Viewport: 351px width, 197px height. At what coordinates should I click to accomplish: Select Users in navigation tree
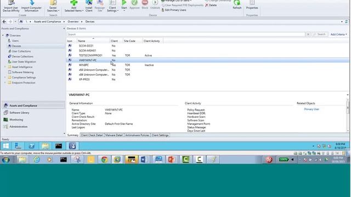point(15,41)
